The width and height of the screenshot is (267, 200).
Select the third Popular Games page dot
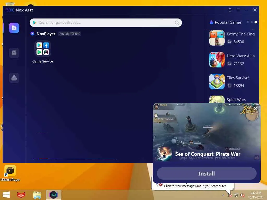tap(256, 22)
